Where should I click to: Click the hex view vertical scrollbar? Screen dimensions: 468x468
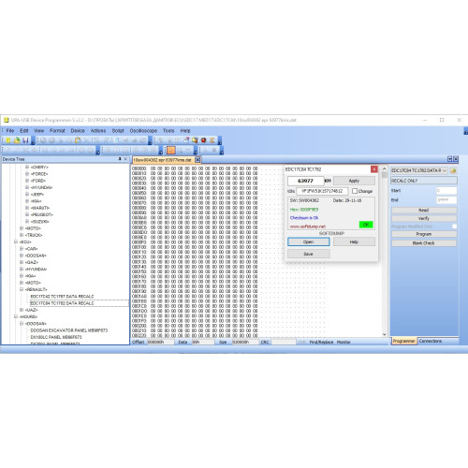coord(385,251)
